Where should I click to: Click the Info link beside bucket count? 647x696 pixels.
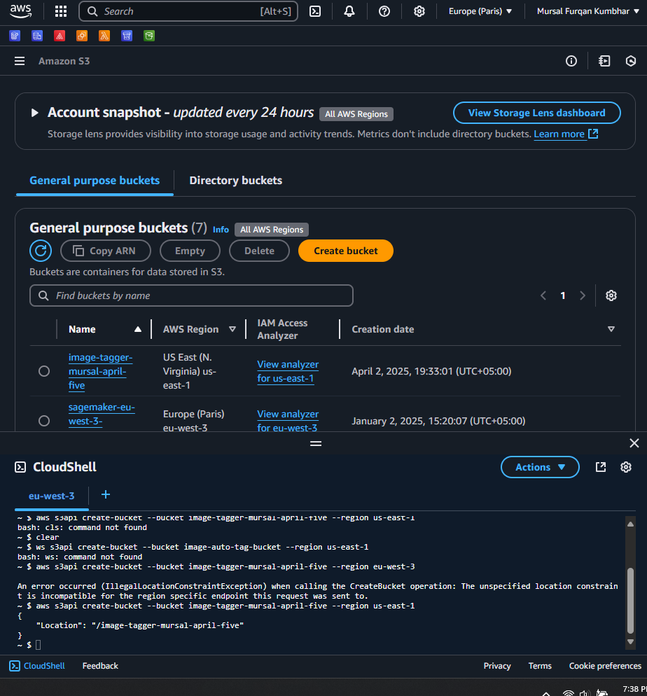(x=221, y=230)
